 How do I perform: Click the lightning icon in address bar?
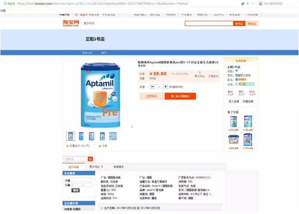(x=248, y=4)
